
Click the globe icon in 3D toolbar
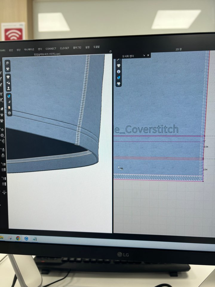(9, 113)
